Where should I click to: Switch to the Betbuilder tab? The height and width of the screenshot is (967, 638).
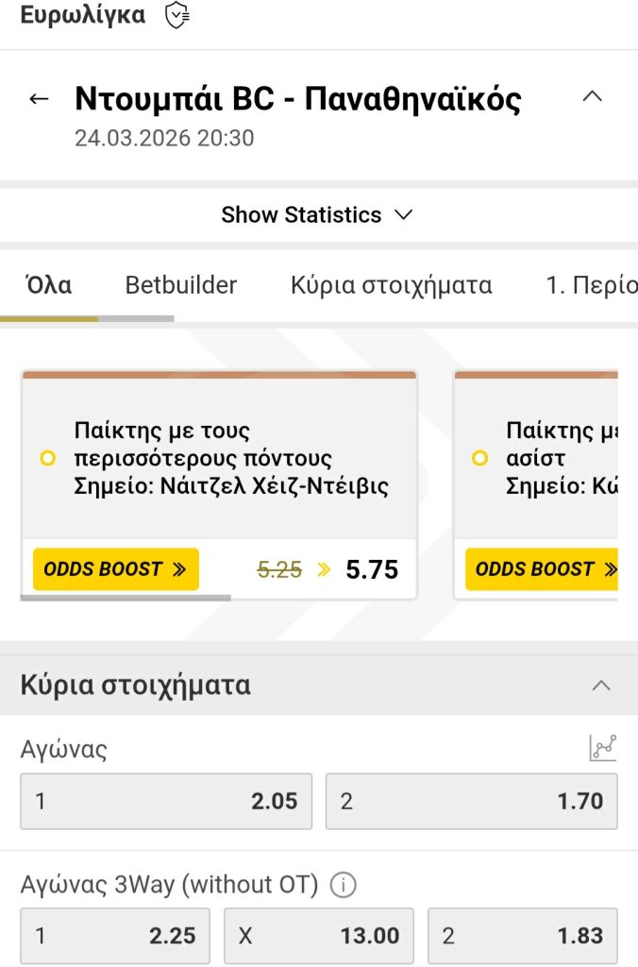click(180, 284)
